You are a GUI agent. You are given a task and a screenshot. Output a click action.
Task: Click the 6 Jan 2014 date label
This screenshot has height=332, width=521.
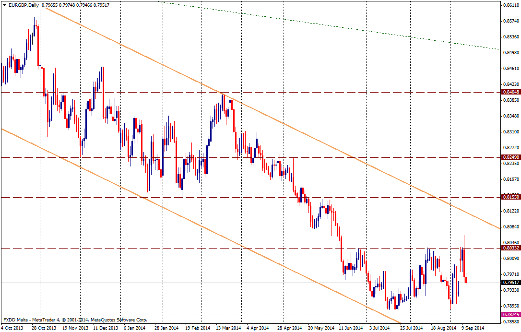pyautogui.click(x=135, y=328)
